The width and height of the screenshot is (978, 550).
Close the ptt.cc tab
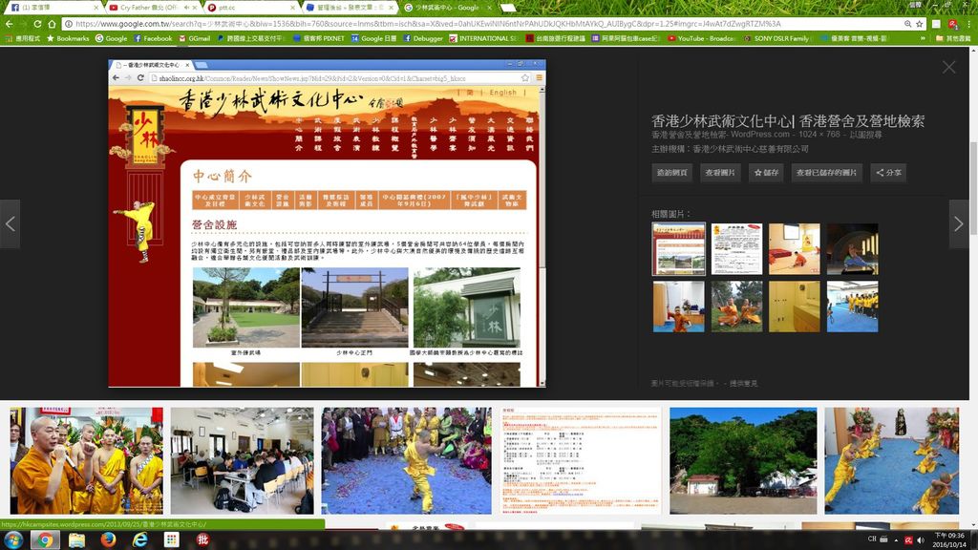coord(292,8)
